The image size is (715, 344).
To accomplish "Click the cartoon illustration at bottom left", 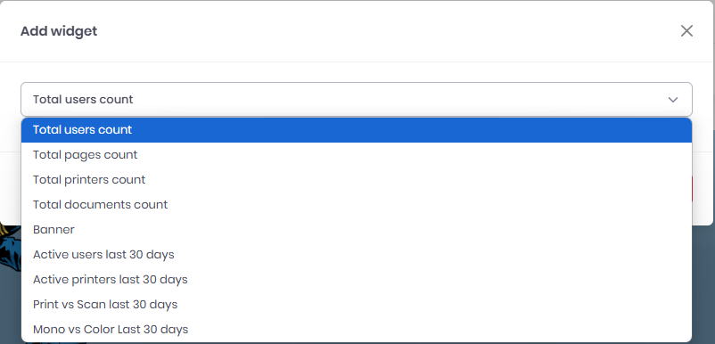I will [x=10, y=249].
